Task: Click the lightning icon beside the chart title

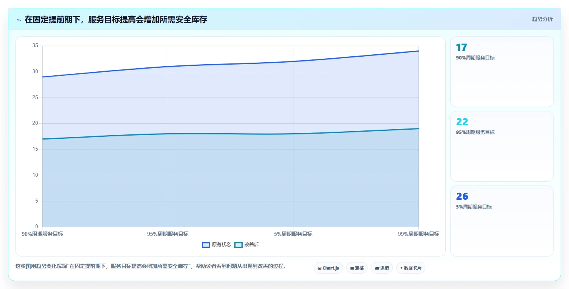Action: pyautogui.click(x=19, y=20)
